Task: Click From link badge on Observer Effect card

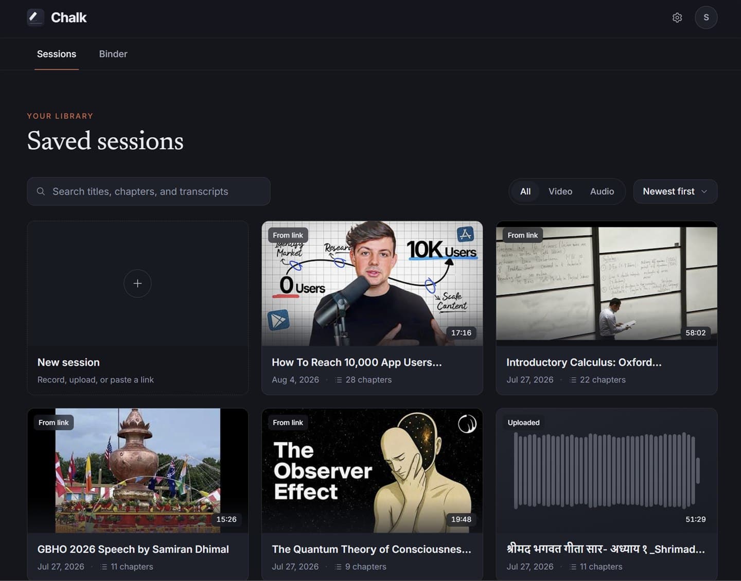Action: point(288,422)
